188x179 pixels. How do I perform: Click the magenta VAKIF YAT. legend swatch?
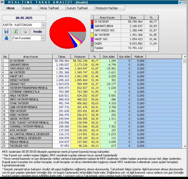(92, 39)
